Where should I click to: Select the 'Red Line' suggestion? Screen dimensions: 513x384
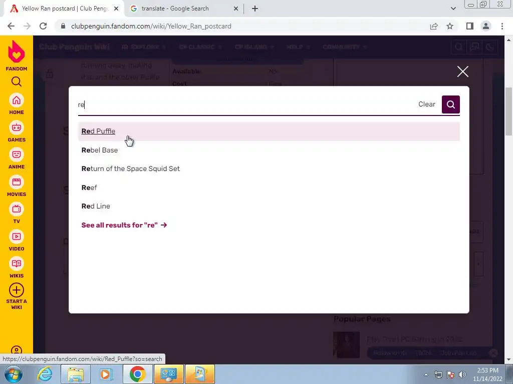(x=269, y=206)
